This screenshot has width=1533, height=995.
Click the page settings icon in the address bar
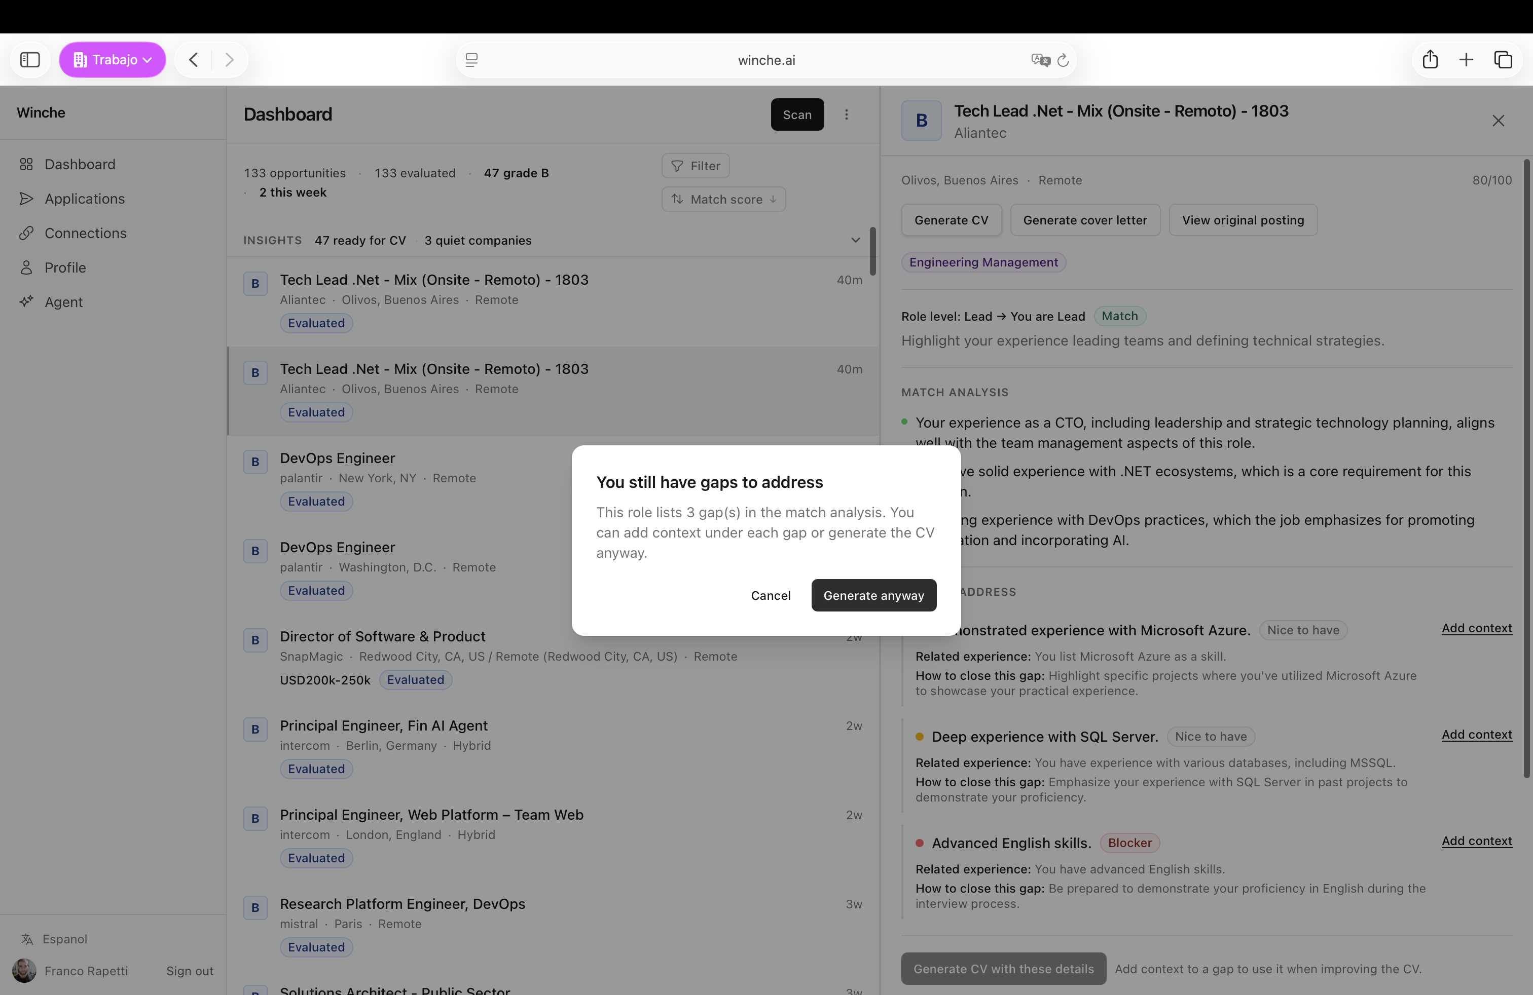pos(471,60)
